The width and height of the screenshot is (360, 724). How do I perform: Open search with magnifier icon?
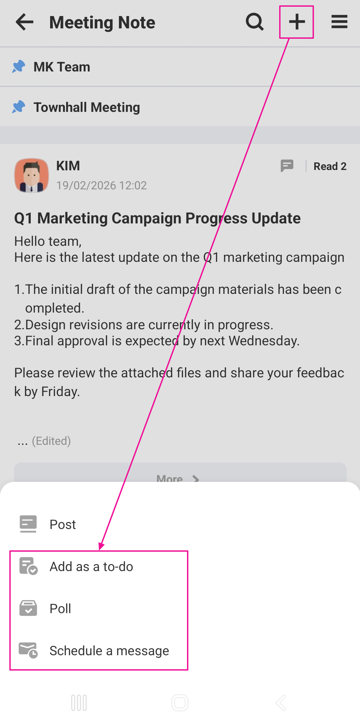[255, 22]
